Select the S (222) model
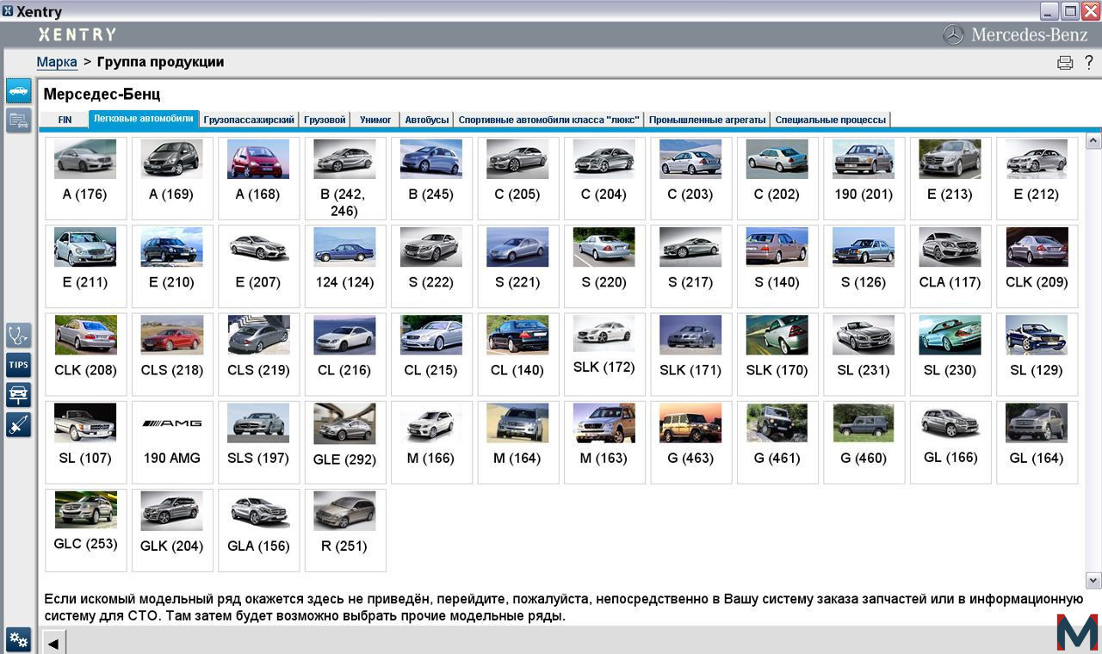1102x654 pixels. [431, 266]
